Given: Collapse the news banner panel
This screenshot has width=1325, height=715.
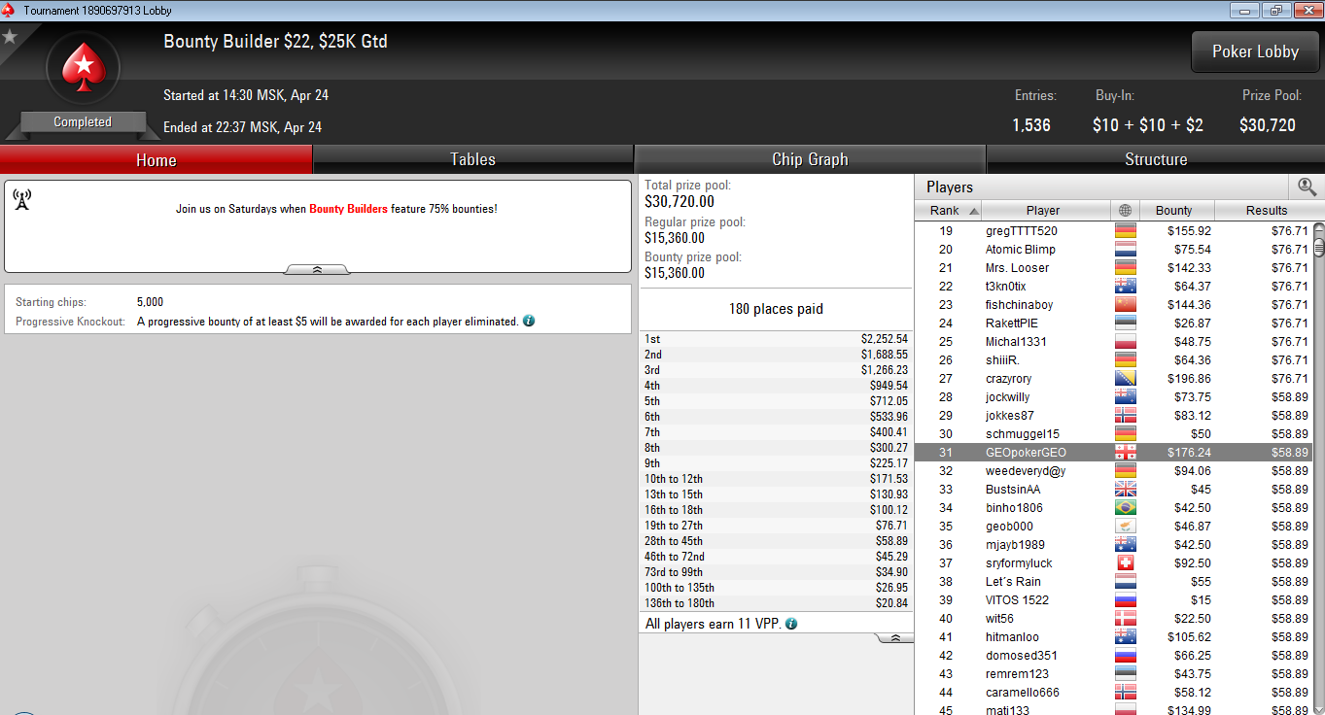Looking at the screenshot, I should click(x=317, y=269).
